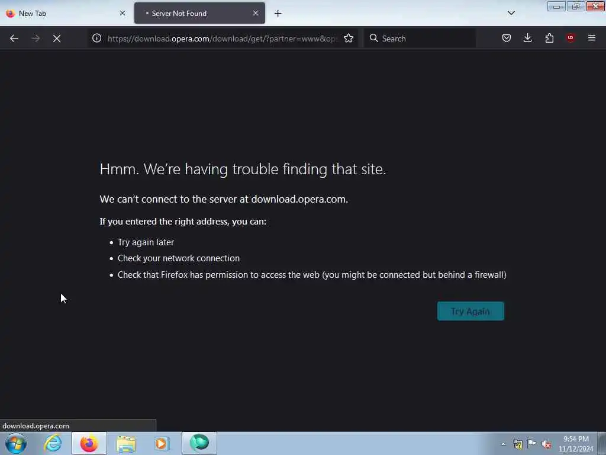The height and width of the screenshot is (455, 606).
Task: Open the Action Center flag icon
Action: tap(532, 444)
